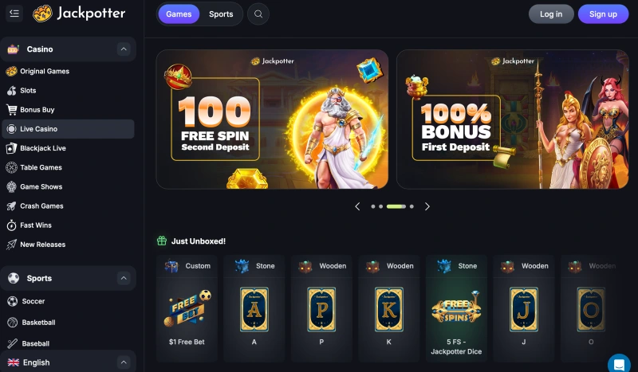Open Slots via the cherry icon
Viewport: 638px width, 372px height.
(x=11, y=91)
